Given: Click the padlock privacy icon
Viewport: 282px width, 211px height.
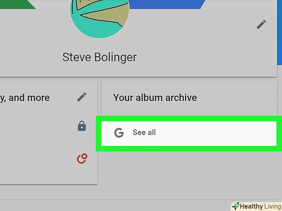Looking at the screenshot, I should click(82, 126).
